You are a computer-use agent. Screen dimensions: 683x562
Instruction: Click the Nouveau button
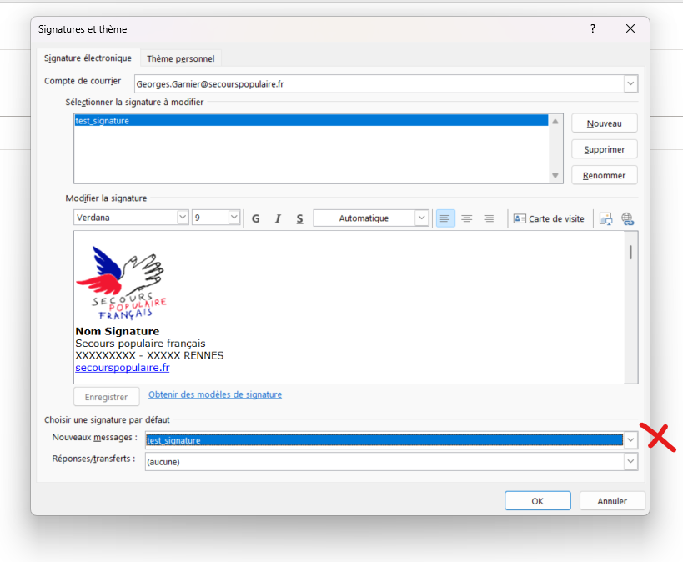[x=604, y=123]
